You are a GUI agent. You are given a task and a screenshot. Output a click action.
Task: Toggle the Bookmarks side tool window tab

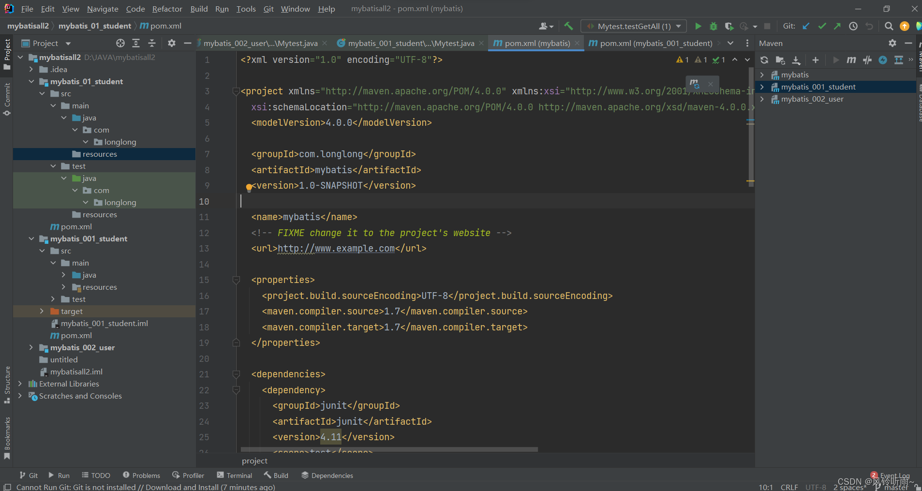click(x=7, y=438)
